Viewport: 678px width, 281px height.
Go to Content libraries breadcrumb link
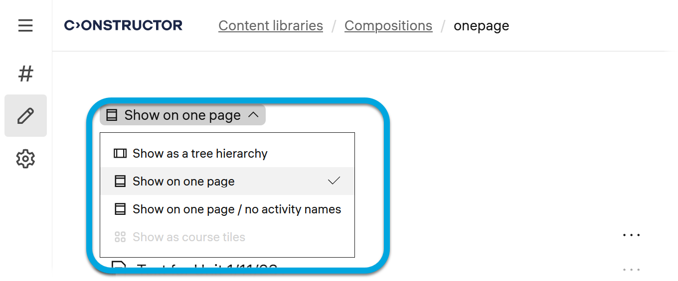click(x=271, y=25)
